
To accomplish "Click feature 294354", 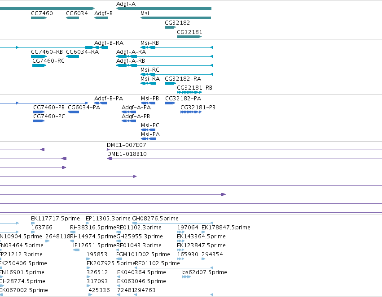I will 203,259.
